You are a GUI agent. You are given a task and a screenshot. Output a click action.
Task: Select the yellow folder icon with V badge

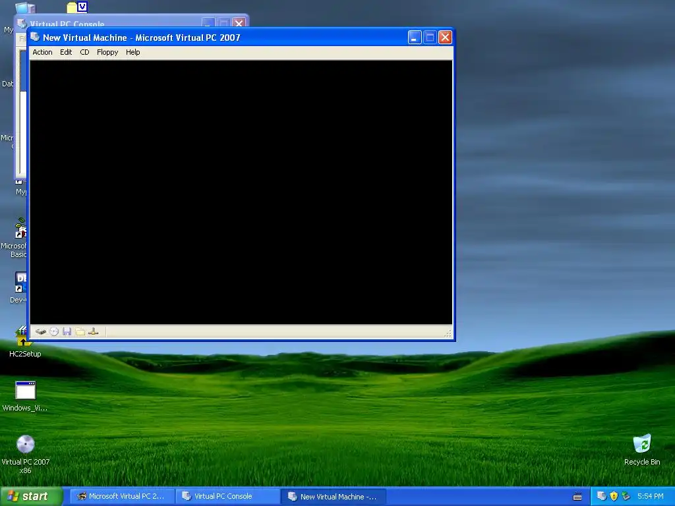pyautogui.click(x=78, y=7)
